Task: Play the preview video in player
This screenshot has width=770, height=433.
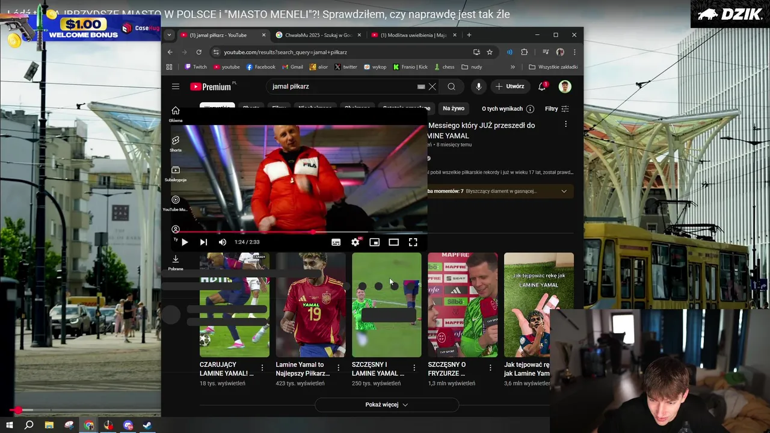Action: [185, 242]
